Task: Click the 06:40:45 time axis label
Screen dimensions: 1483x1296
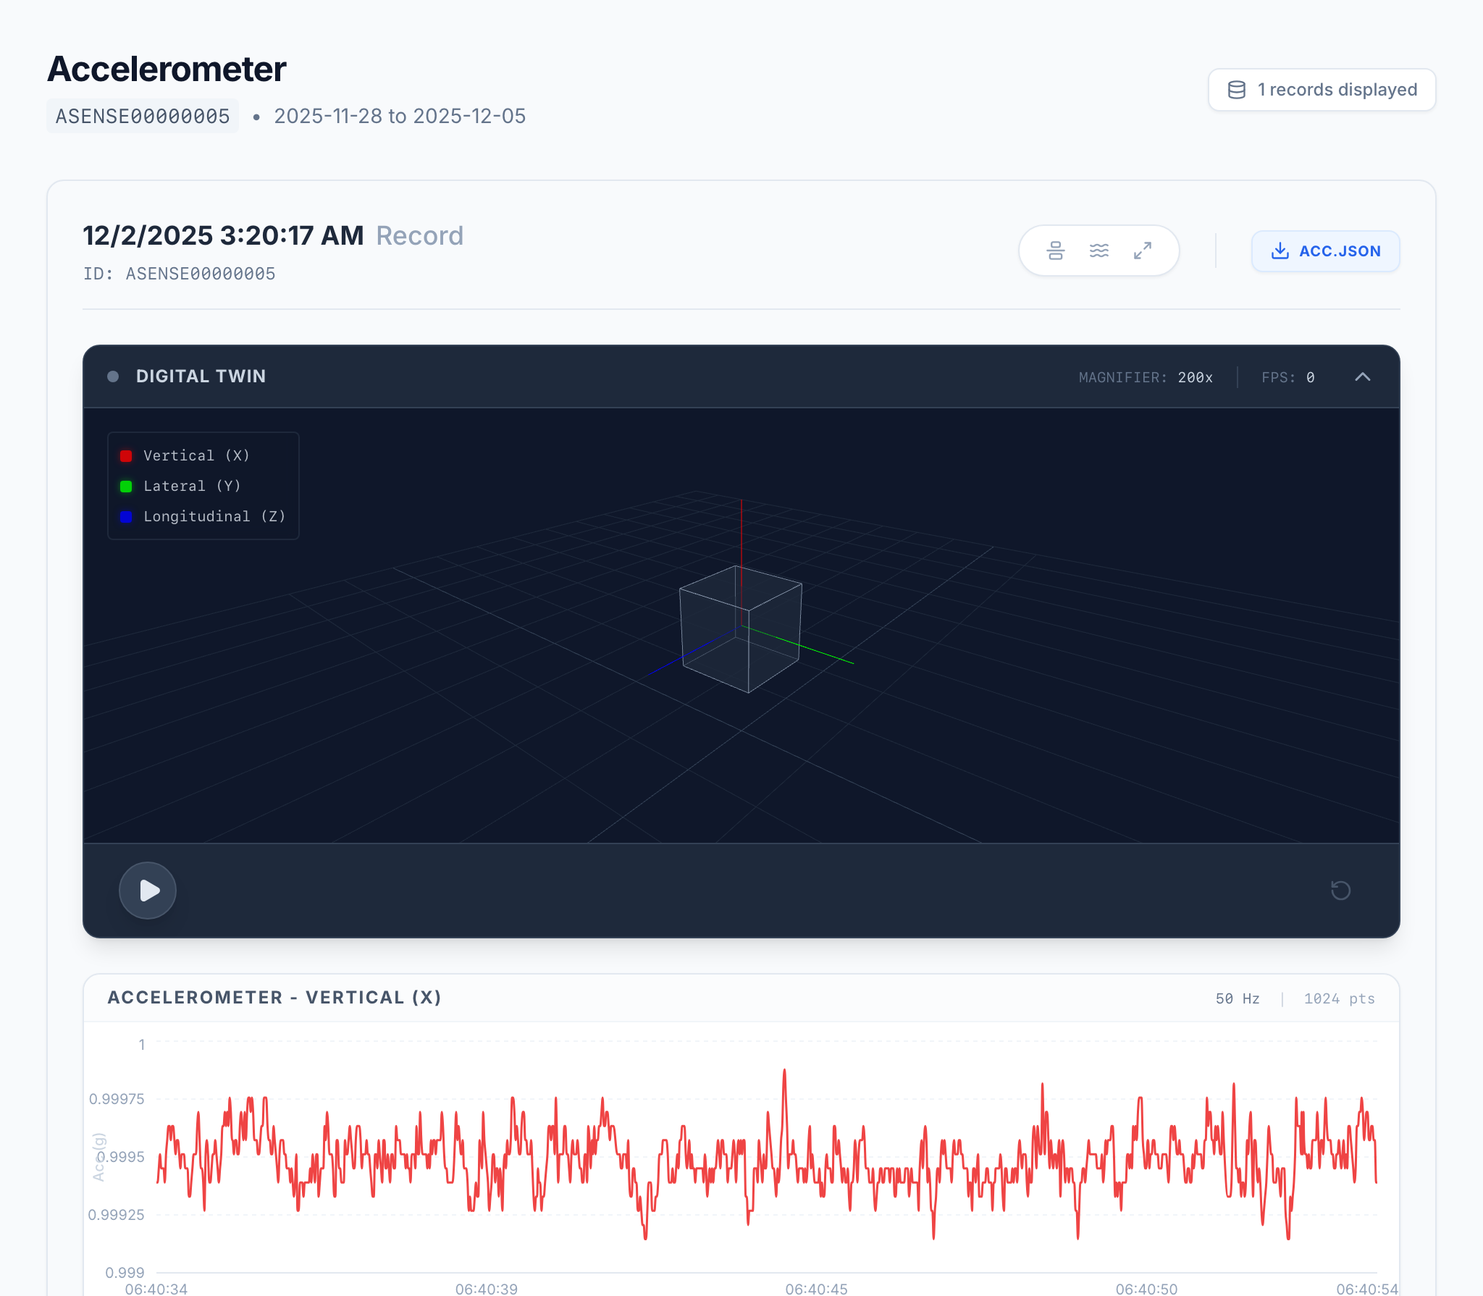Action: 817,1289
